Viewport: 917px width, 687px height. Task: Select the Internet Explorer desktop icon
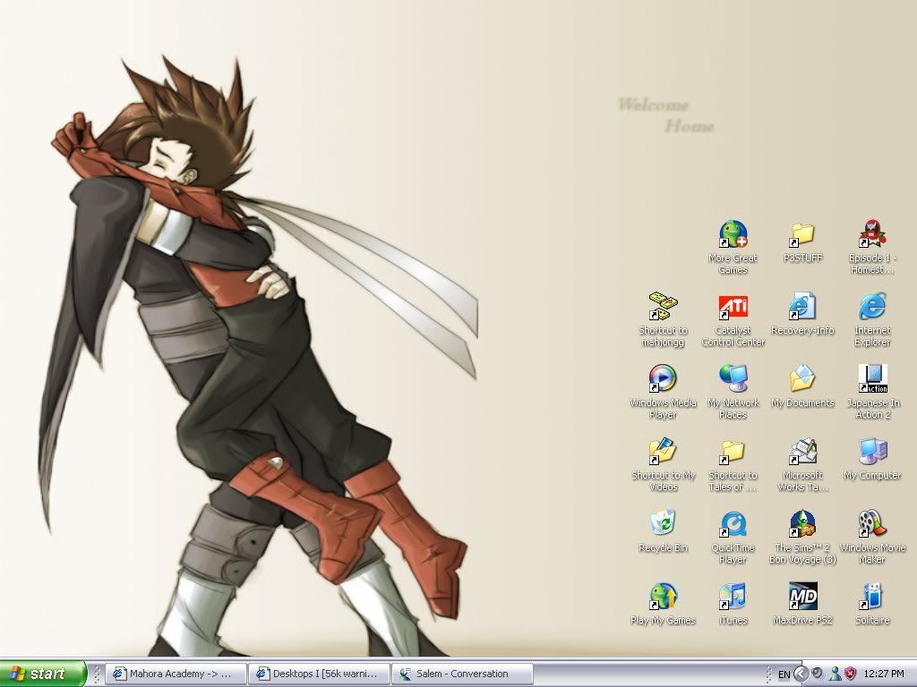click(x=872, y=308)
